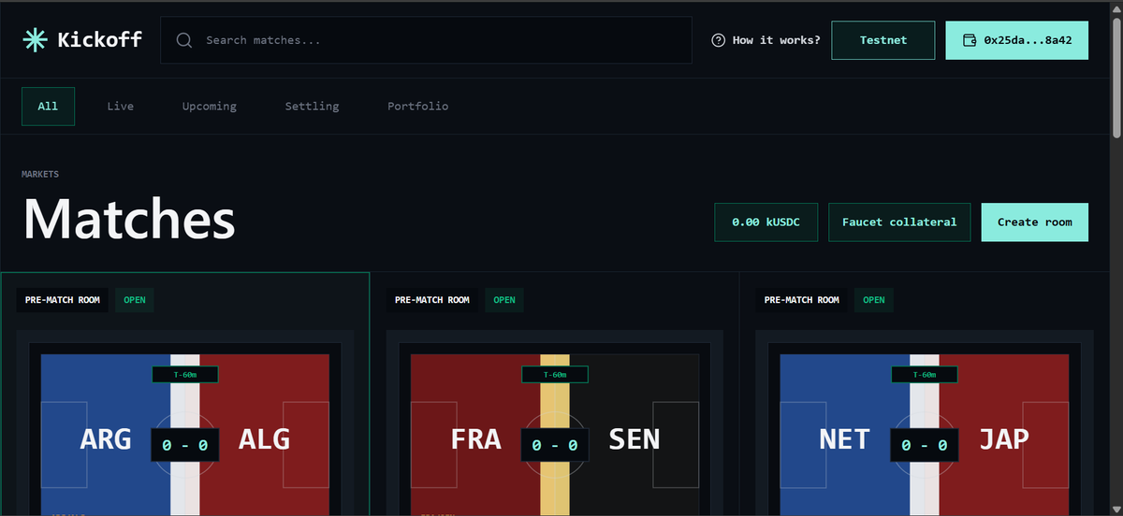This screenshot has height=516, width=1123.
Task: Click the ARG team label
Action: (x=106, y=439)
